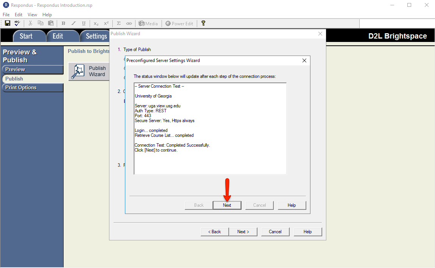Click Back in Preconfigured Server Settings Wizard
Image resolution: width=435 pixels, height=268 pixels.
click(x=199, y=205)
